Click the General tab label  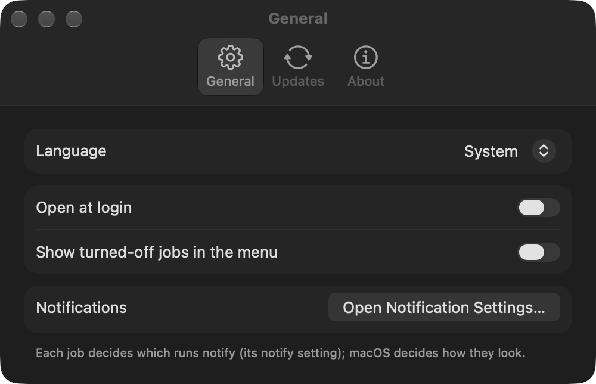(230, 81)
